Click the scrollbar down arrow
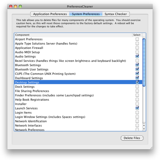This screenshot has height=160, width=160. (x=144, y=129)
